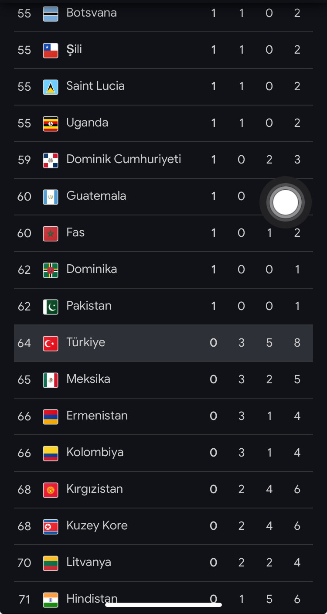Tap the Botswana flag icon
This screenshot has height=614, width=327.
(x=51, y=14)
